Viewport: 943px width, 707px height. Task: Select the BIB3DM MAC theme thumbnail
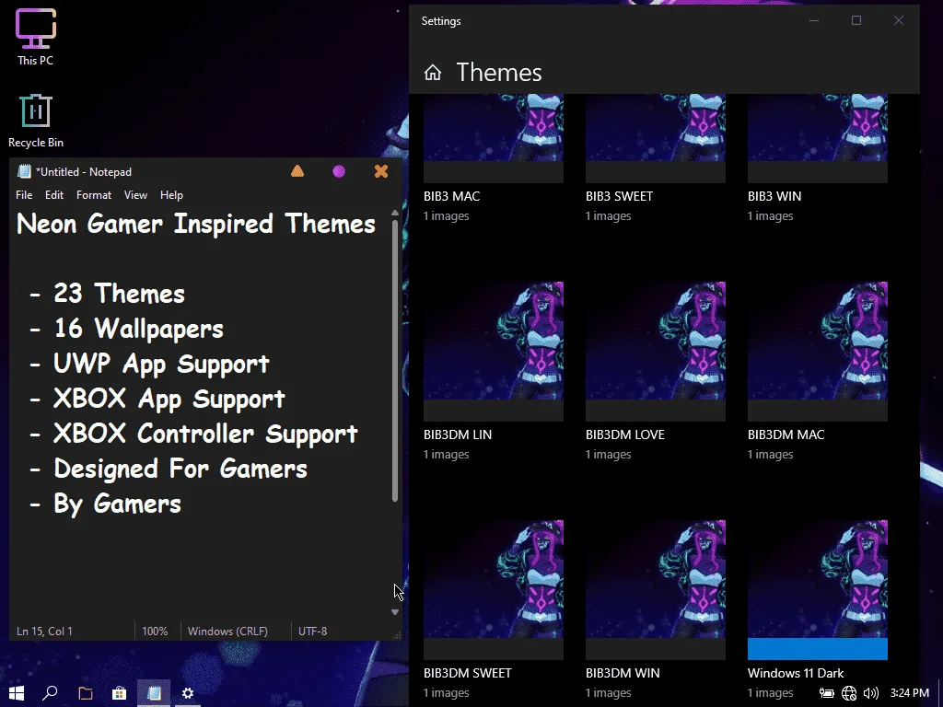(x=818, y=351)
